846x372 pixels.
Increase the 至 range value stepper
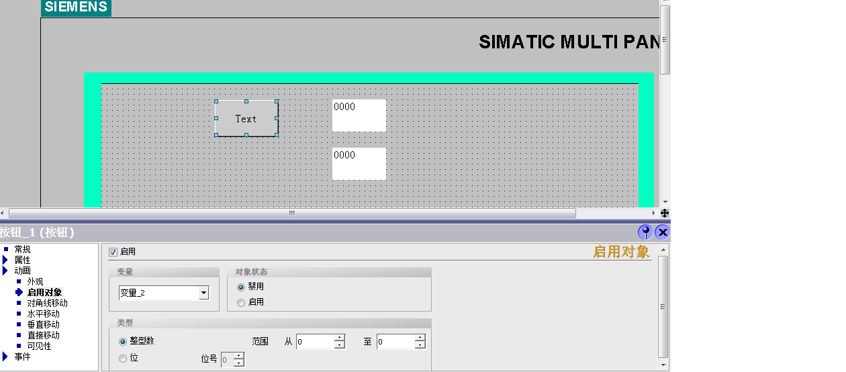420,338
